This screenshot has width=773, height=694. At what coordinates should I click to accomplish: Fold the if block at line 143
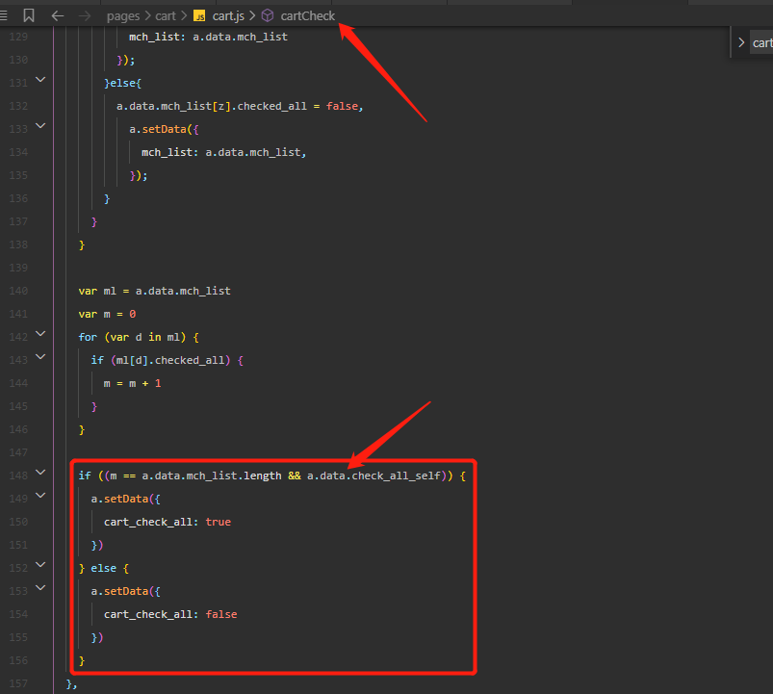tap(40, 357)
